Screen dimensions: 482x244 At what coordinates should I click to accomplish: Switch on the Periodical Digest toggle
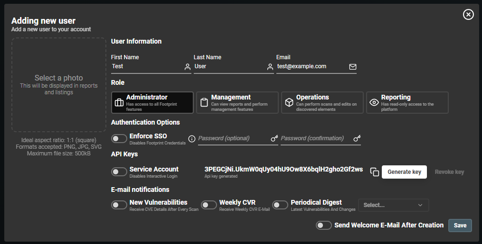[280, 205]
